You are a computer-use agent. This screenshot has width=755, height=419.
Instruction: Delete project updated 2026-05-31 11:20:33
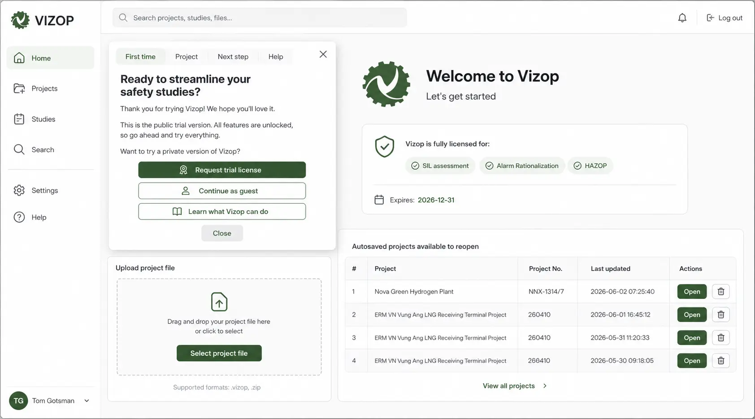(721, 338)
